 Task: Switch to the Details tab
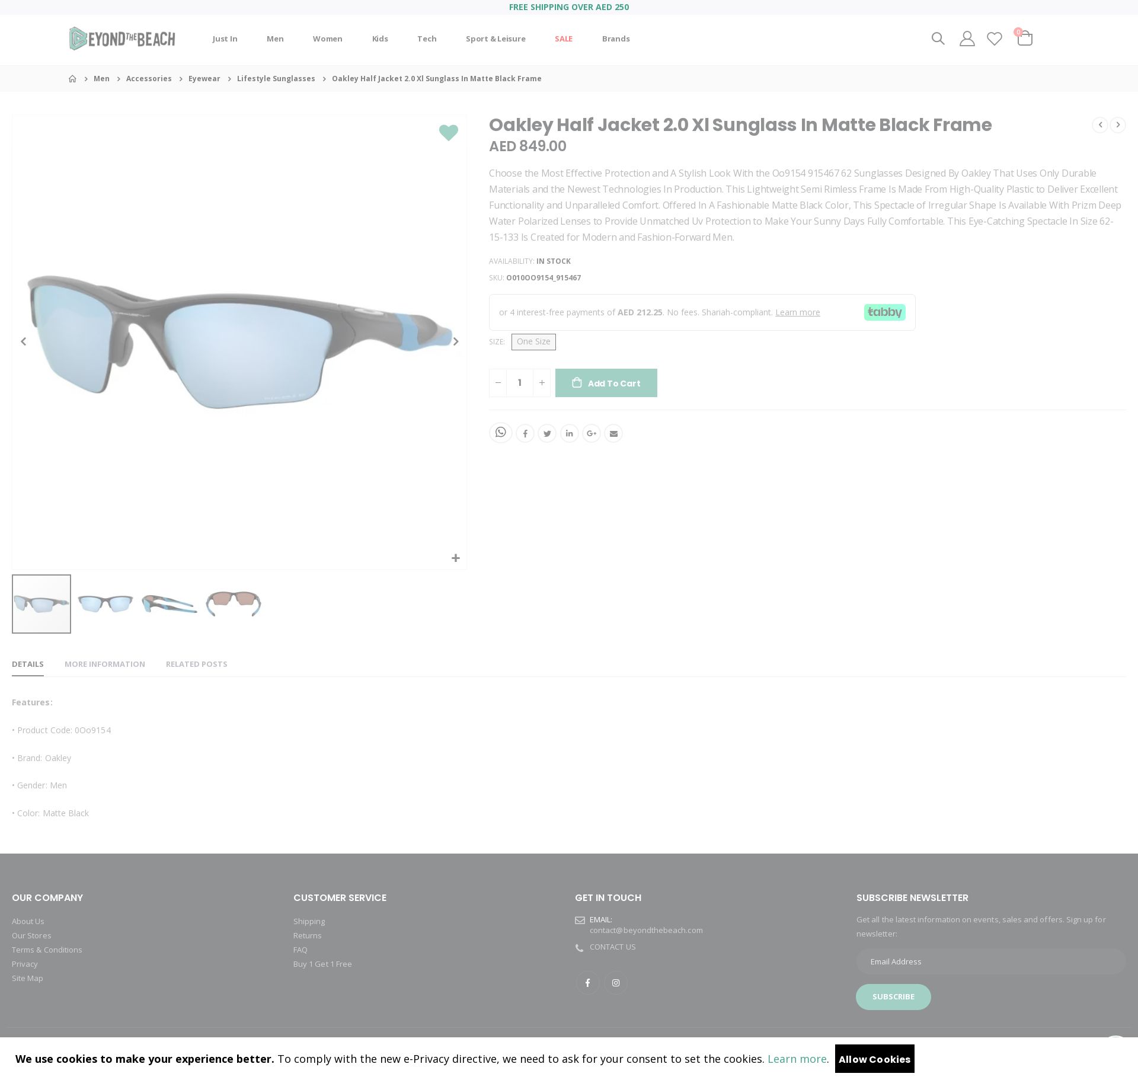(x=28, y=664)
